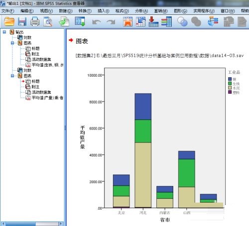Screen dimensions: 249x226
Task: Collapse the second 图表 tree node
Action: (12, 76)
